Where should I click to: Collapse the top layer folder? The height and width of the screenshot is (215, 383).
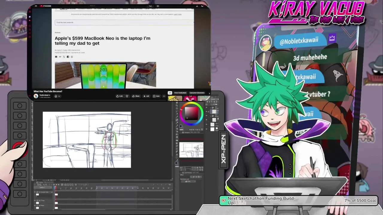pyautogui.click(x=210, y=107)
